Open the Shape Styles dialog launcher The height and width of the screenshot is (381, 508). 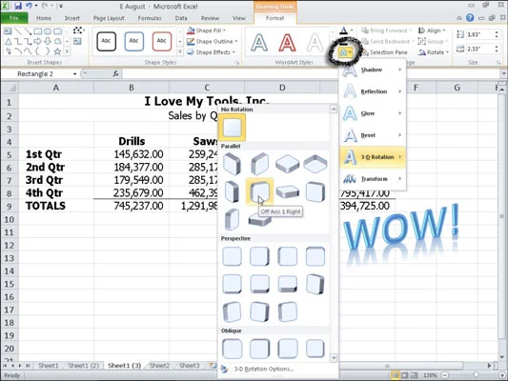point(237,63)
